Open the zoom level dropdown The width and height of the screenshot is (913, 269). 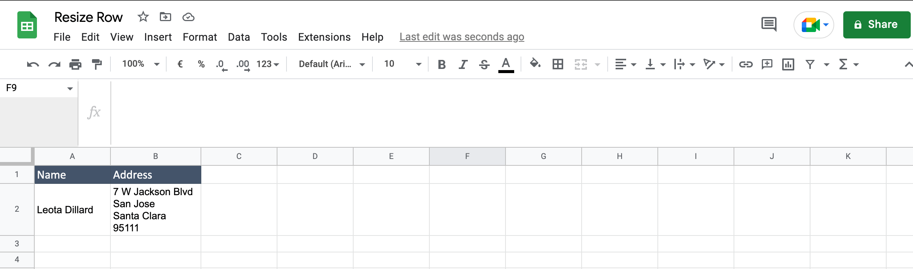click(139, 64)
